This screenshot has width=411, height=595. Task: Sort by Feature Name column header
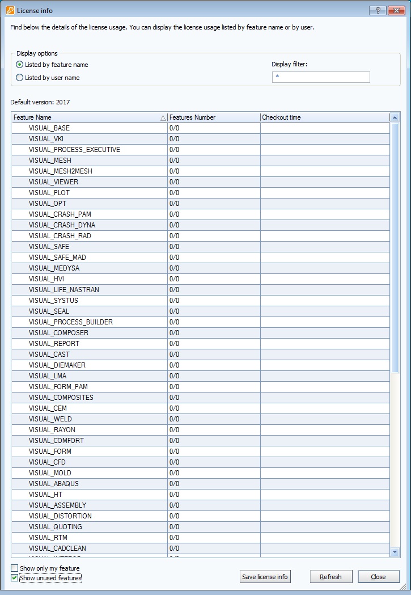click(x=90, y=117)
